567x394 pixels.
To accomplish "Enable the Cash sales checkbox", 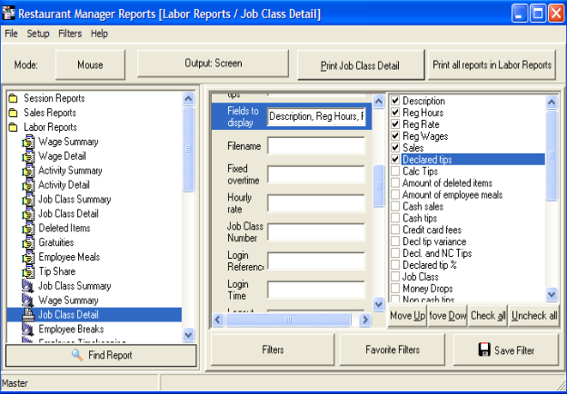I will click(x=395, y=206).
